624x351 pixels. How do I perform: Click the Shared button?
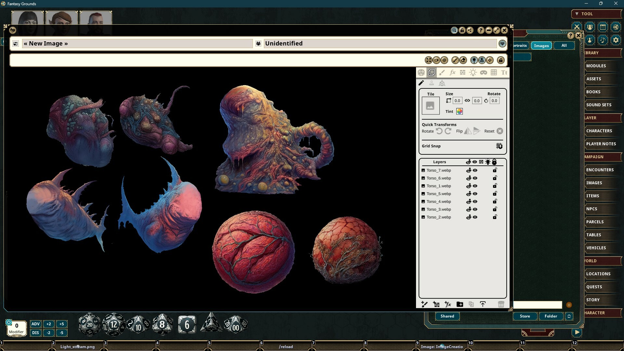tap(447, 316)
